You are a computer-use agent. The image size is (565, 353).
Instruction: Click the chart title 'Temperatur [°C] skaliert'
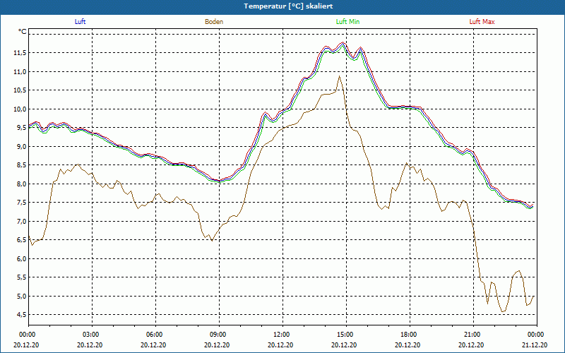coord(288,6)
